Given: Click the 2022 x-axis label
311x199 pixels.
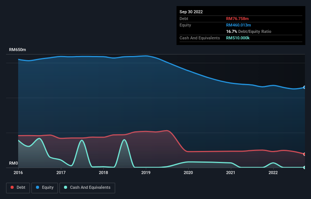Looking at the screenshot, I should coord(273,173).
